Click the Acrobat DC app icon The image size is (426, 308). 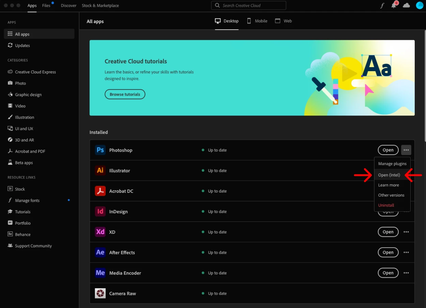click(x=100, y=191)
